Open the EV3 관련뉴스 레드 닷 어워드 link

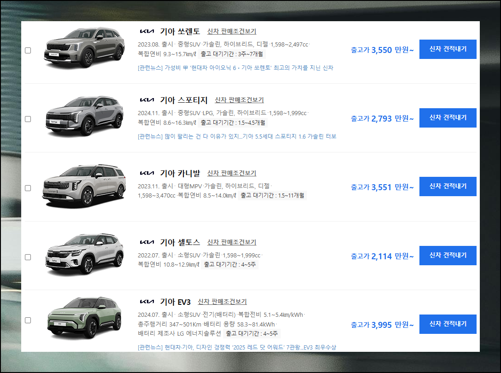click(237, 347)
